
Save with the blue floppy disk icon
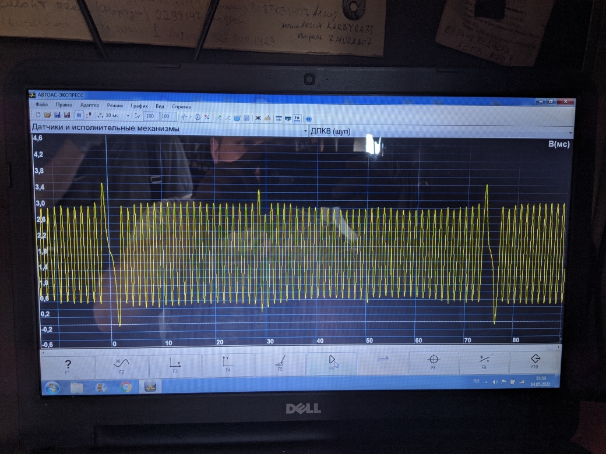[57, 115]
